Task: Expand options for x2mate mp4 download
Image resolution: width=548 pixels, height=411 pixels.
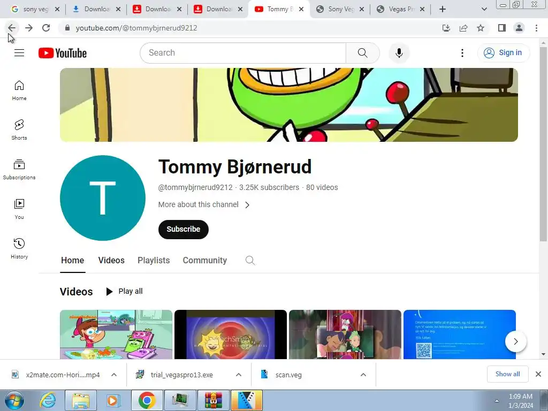Action: pyautogui.click(x=114, y=375)
